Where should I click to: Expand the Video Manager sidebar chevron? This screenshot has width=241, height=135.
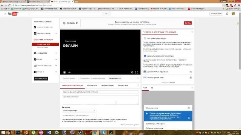[x=56, y=33]
